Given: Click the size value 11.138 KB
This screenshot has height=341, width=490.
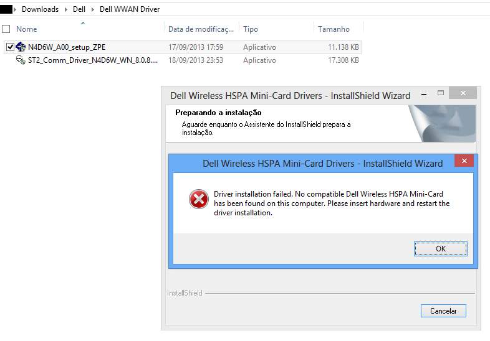Looking at the screenshot, I should click(x=343, y=47).
